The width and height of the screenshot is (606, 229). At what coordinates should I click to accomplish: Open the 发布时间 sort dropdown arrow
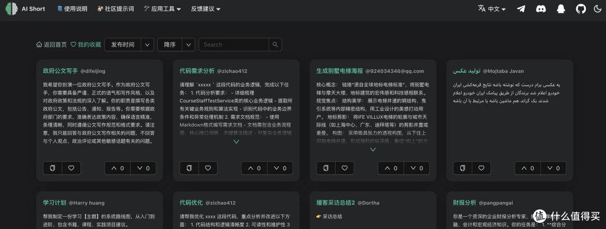pyautogui.click(x=147, y=45)
